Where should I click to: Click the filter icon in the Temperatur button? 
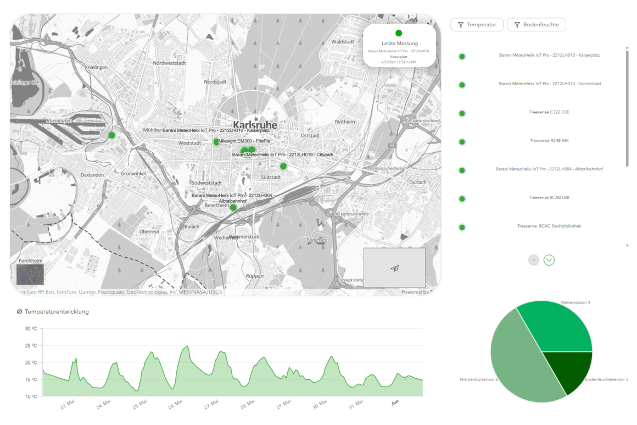(460, 24)
